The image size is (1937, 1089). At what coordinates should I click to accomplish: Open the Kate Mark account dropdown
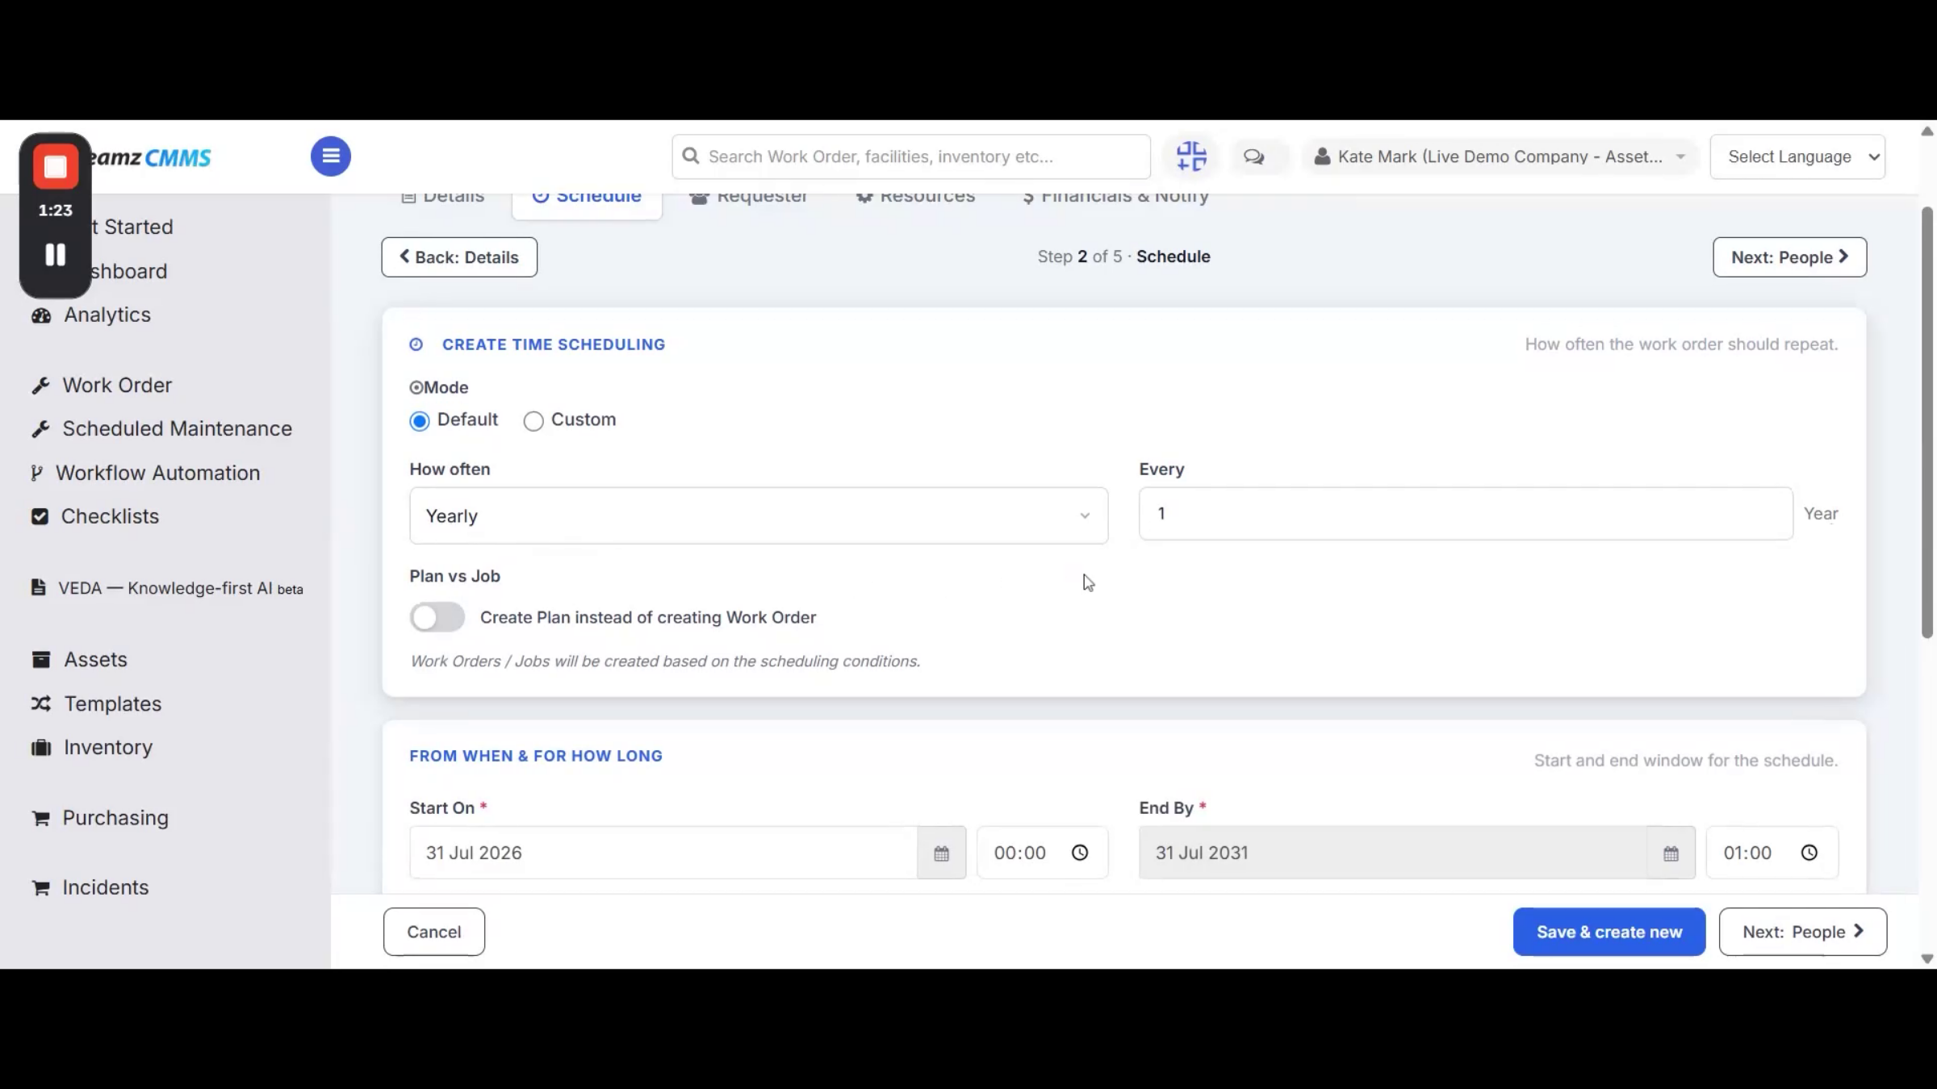click(x=1500, y=156)
